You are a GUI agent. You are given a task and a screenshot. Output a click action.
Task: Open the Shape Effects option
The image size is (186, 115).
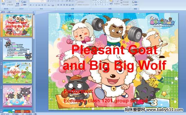(125, 5)
